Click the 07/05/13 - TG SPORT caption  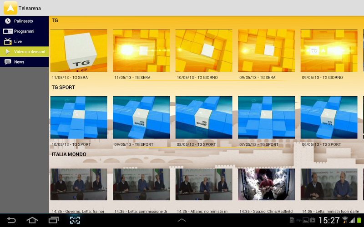[259, 144]
